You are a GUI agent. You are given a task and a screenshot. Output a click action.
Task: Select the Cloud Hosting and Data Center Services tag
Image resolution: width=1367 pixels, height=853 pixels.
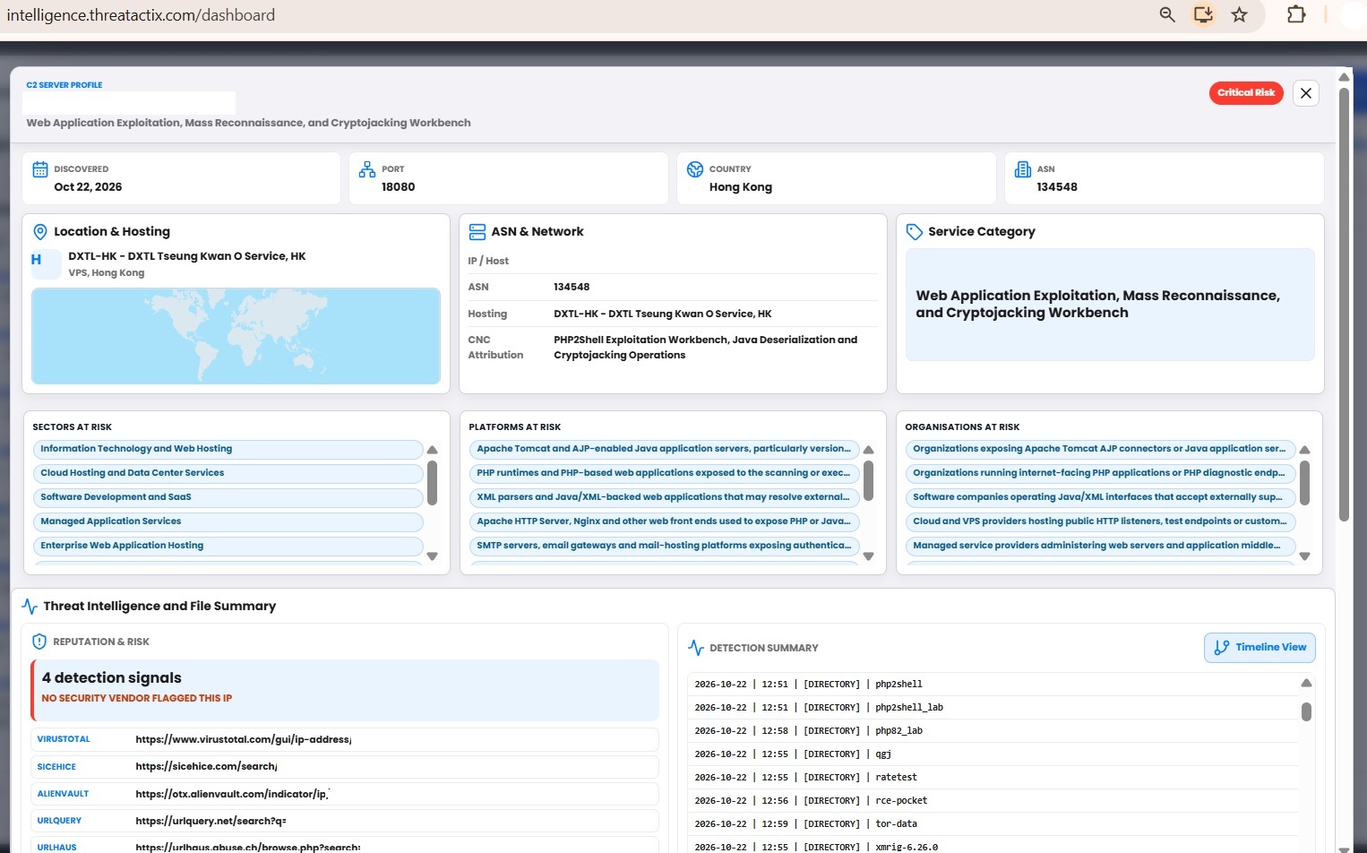tap(228, 473)
